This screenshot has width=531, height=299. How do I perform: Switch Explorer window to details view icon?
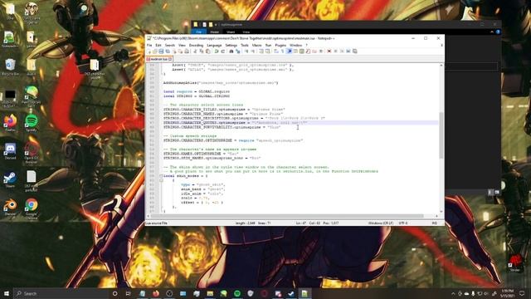tap(490, 192)
